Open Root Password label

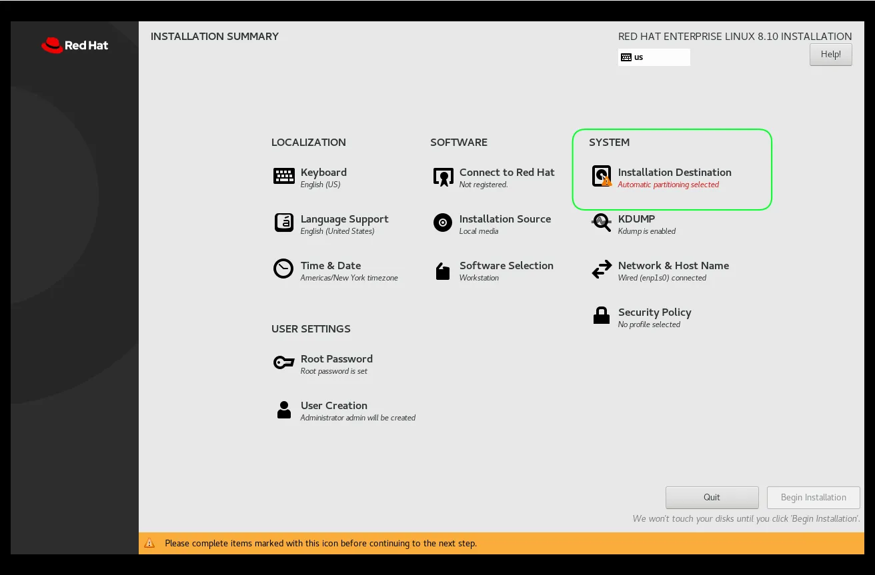pos(336,358)
